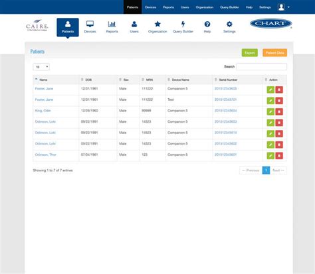Select Users in the dark blue header bar
This screenshot has width=315, height=274.
tap(185, 7)
